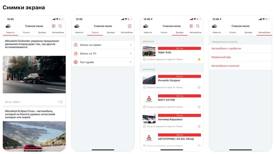Add Инчкейп Холдинг to favorites with star
This screenshot has height=154, width=276.
pyautogui.click(x=199, y=87)
